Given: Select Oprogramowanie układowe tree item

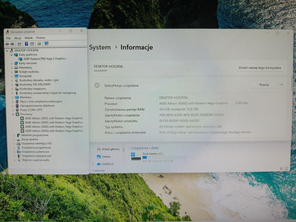Looking at the screenshot, I should pos(37,106).
